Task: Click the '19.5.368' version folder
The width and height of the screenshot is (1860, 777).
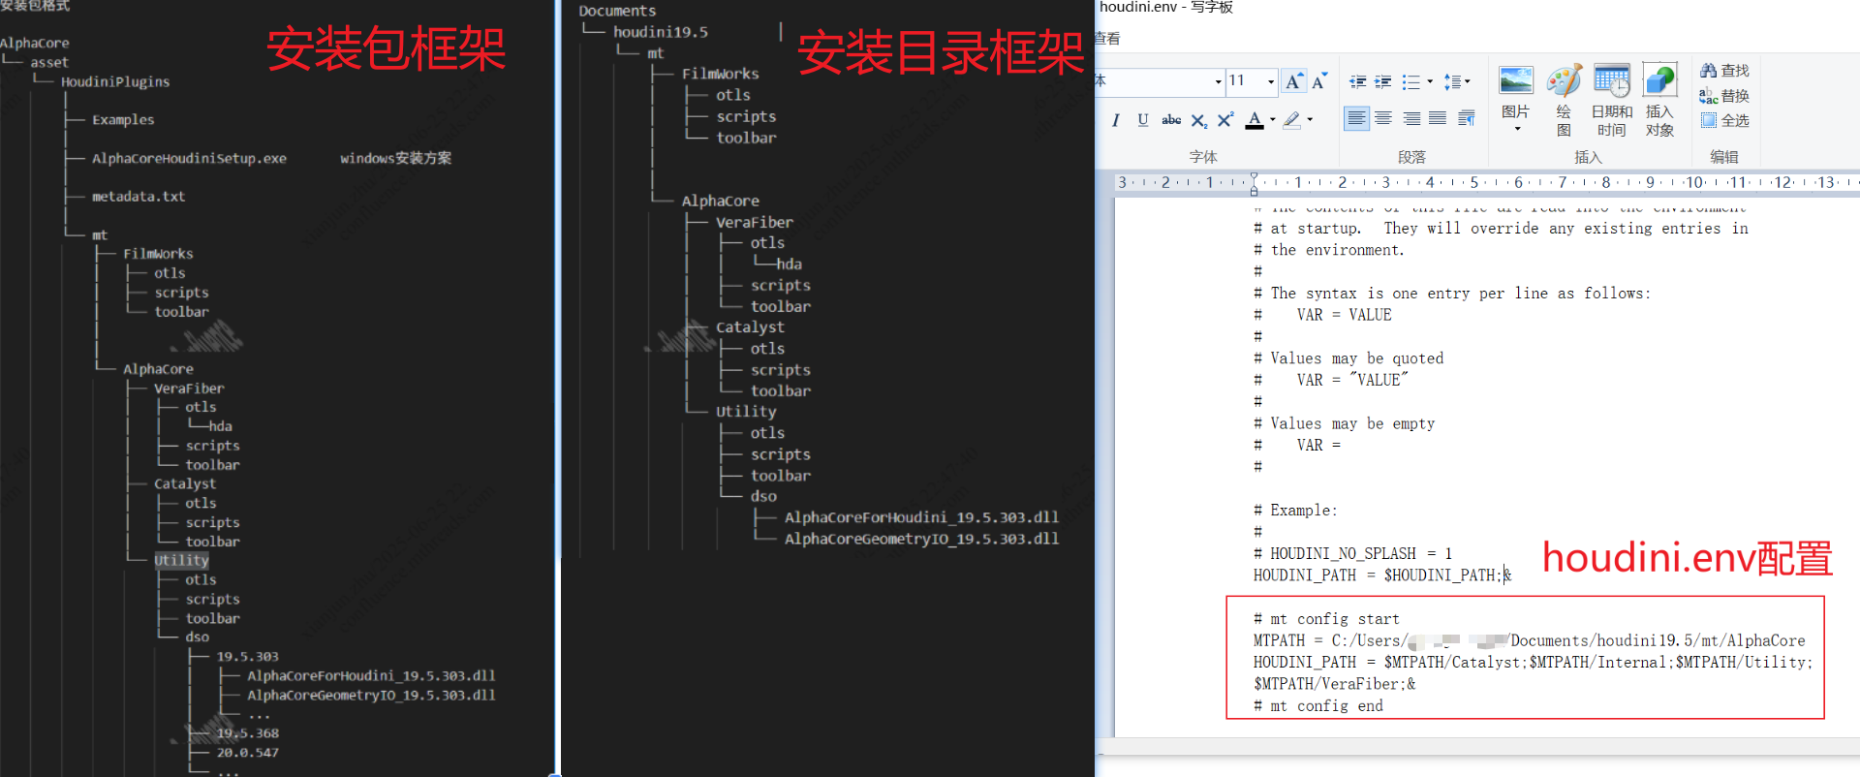Action: [x=247, y=732]
